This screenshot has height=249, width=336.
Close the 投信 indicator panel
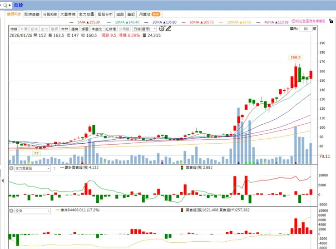[x=11, y=211]
